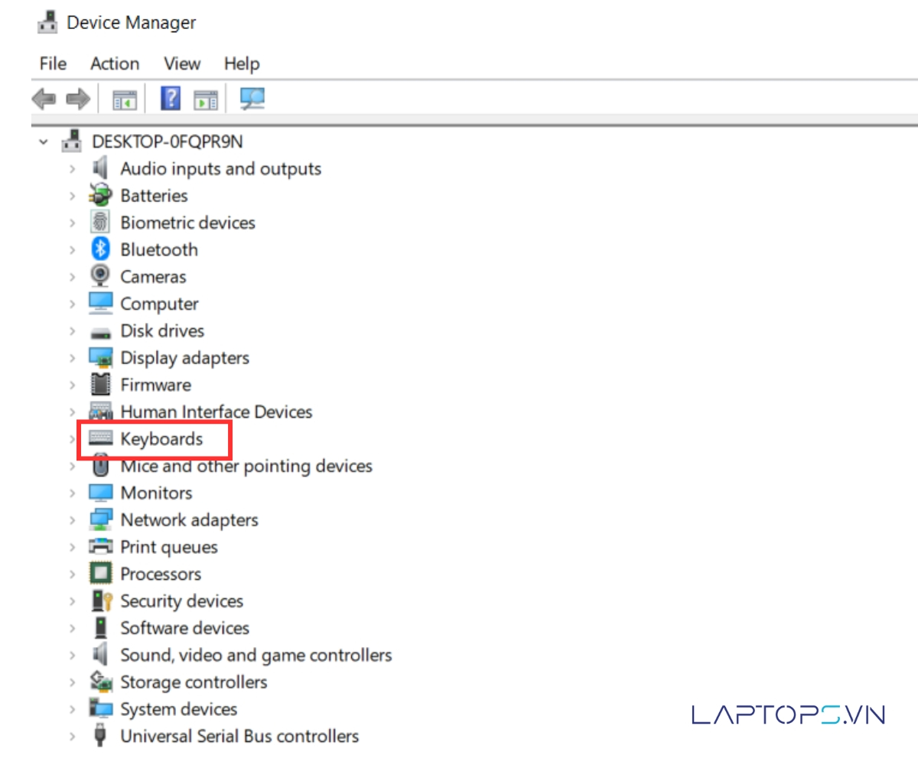Click the Cameras webcam icon
The image size is (918, 765).
point(101,276)
